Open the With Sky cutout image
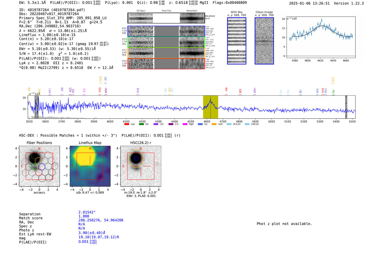This screenshot has width=383, height=261. tap(237, 41)
